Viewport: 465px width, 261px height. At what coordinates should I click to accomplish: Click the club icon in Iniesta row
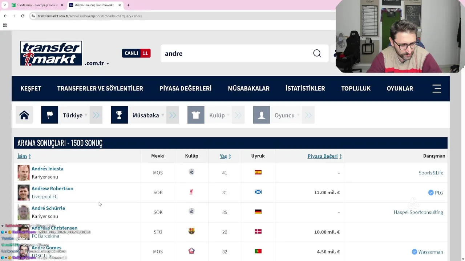click(x=191, y=172)
